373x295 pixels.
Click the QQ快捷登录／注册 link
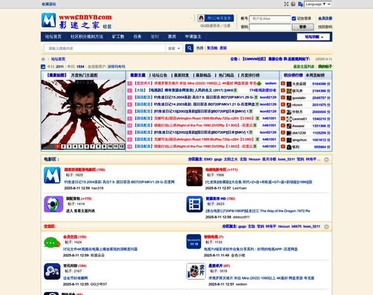point(215,26)
